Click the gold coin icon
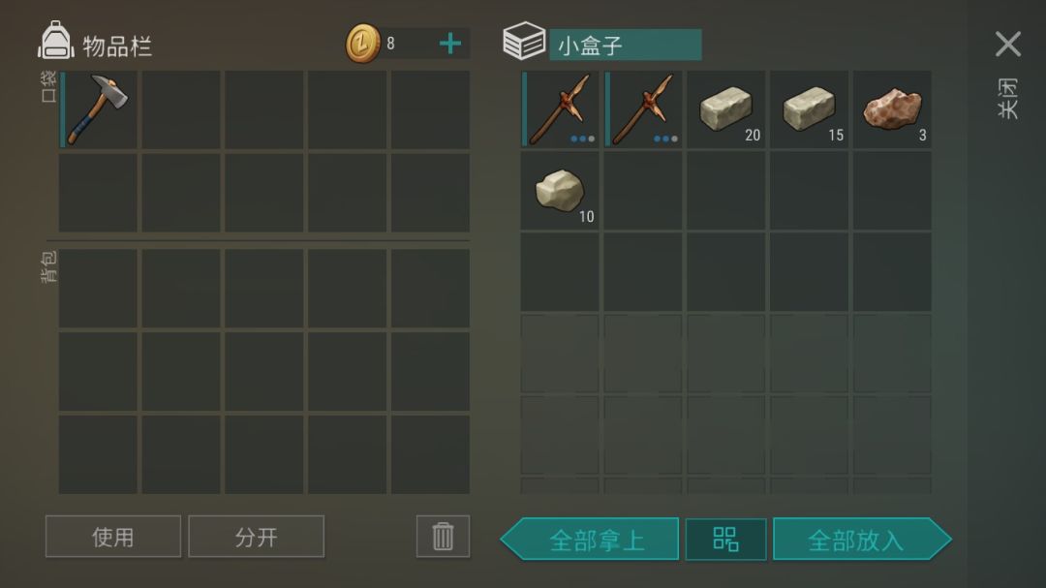The width and height of the screenshot is (1046, 588). click(363, 44)
